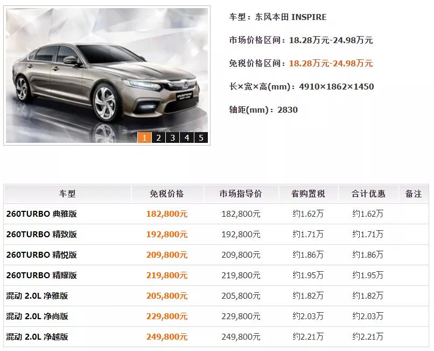Show image slide number 3
The width and height of the screenshot is (434, 351).
[x=173, y=137]
